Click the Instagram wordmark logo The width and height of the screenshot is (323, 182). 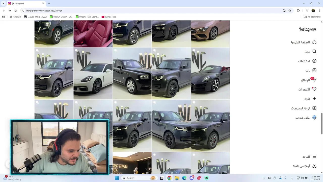click(308, 29)
